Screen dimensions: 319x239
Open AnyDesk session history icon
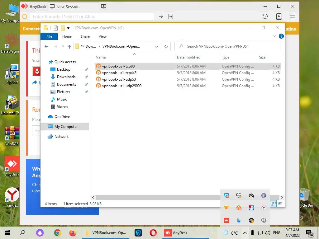click(265, 16)
